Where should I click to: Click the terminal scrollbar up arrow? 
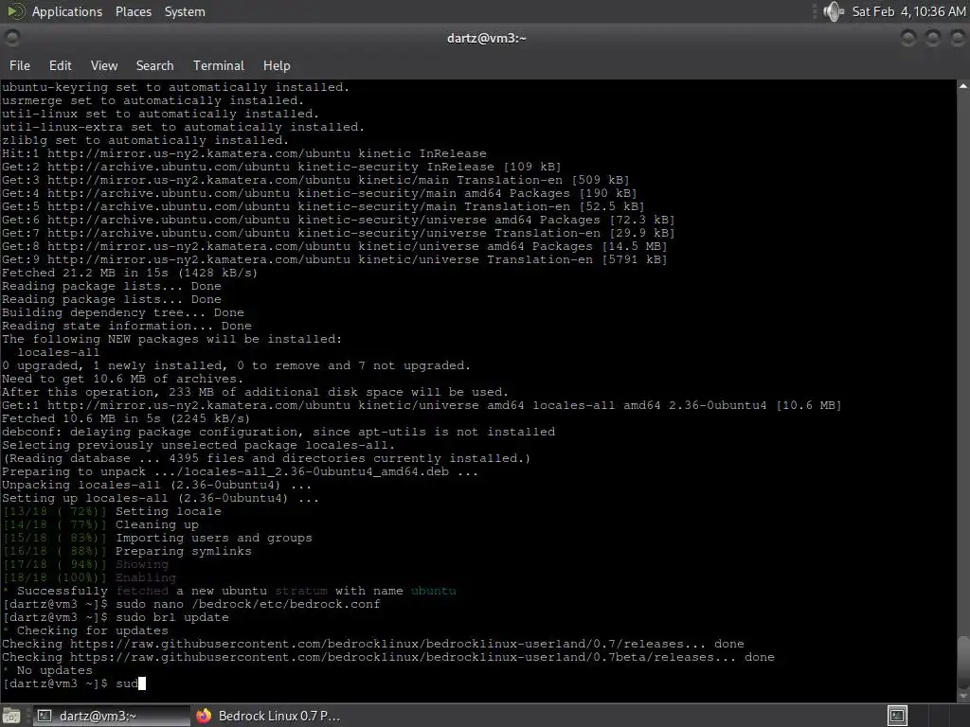pyautogui.click(x=963, y=86)
